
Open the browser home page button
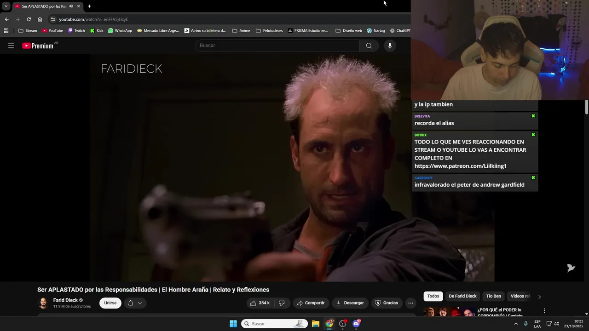pyautogui.click(x=40, y=19)
